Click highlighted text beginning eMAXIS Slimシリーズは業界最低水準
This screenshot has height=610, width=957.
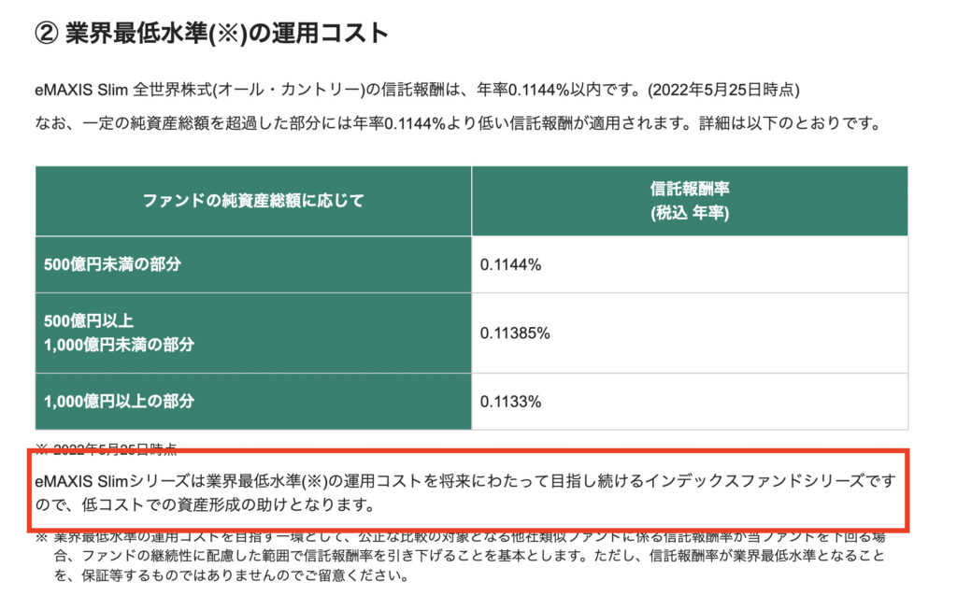click(x=465, y=481)
